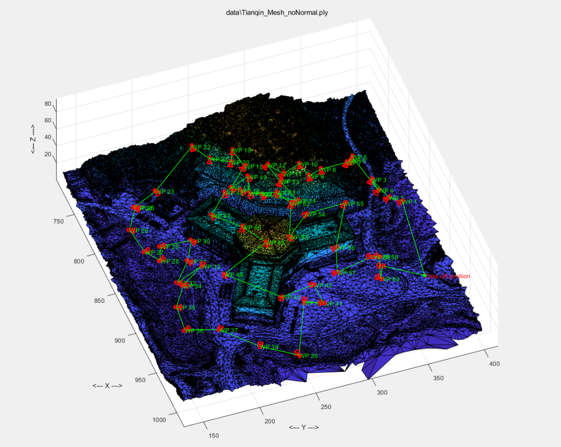Select the WP 39 waypoint marker
Image resolution: width=561 pixels, height=447 pixels.
coord(298,354)
